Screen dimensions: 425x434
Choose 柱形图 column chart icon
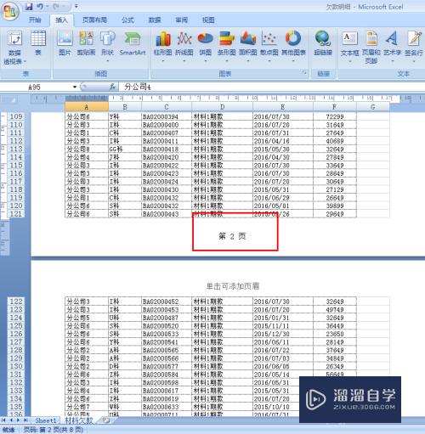coord(163,38)
